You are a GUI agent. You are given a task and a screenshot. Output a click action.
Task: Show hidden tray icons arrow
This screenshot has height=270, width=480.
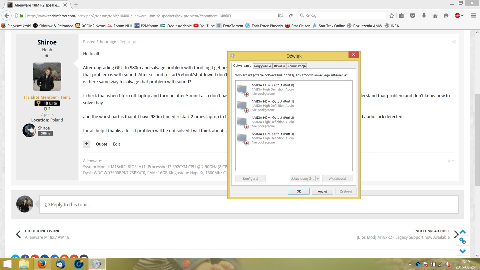pos(410,264)
